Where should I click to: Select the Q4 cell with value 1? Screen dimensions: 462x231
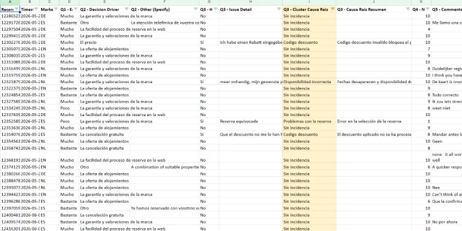pos(422,121)
